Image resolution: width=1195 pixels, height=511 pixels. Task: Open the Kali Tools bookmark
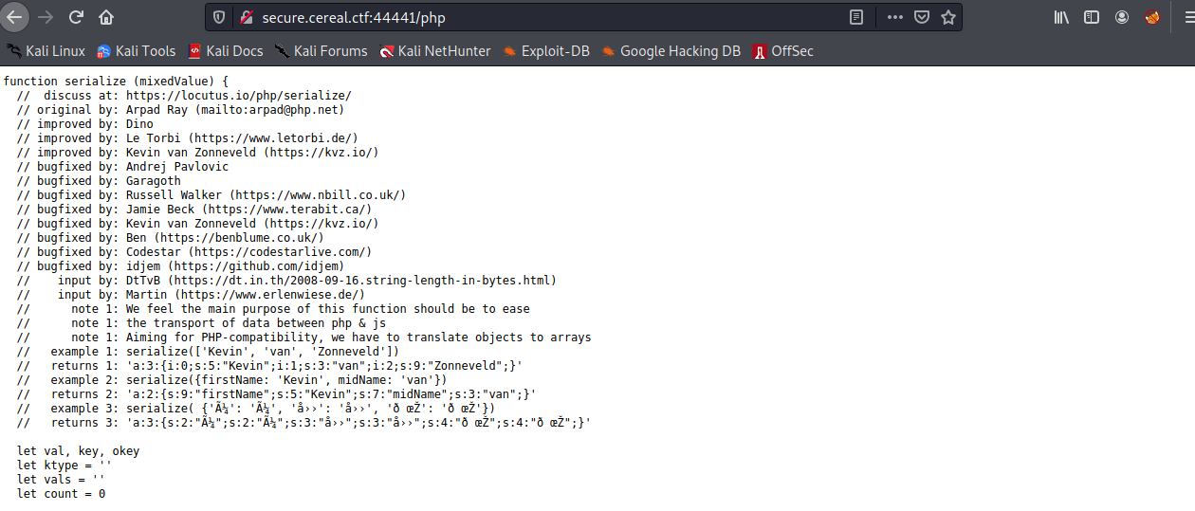click(x=137, y=51)
